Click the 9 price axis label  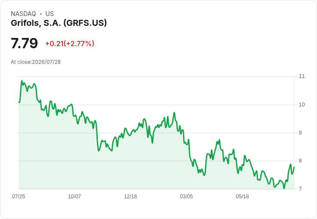300,133
